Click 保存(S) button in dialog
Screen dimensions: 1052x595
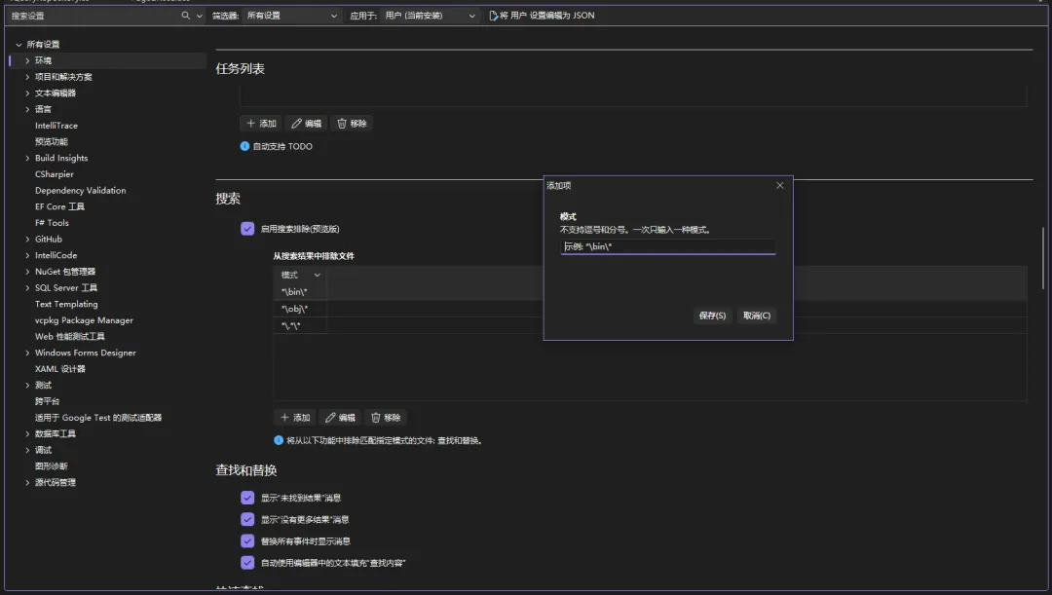click(712, 316)
